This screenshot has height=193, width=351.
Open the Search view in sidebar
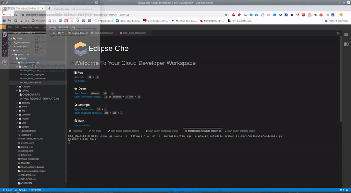(x=4, y=44)
